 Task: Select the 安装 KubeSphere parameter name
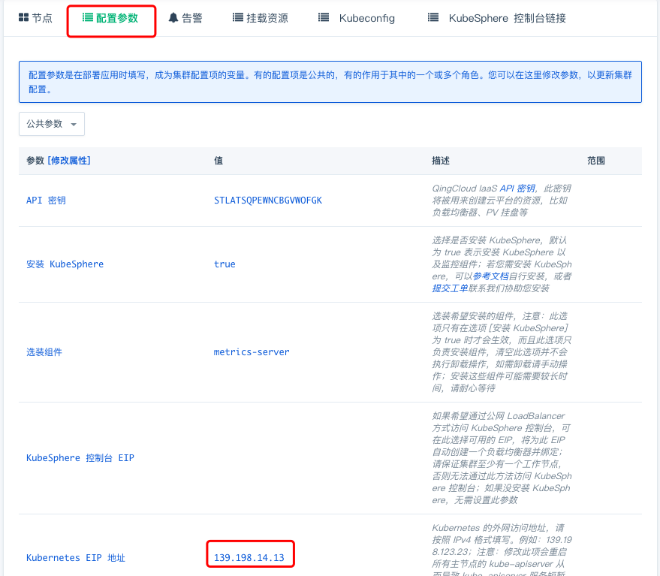pyautogui.click(x=65, y=264)
